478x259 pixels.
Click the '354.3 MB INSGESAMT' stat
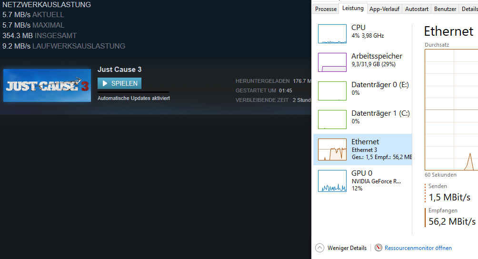pyautogui.click(x=40, y=35)
